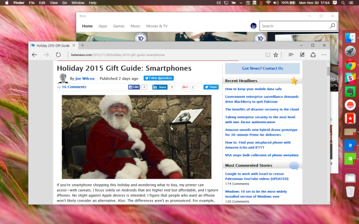Launch Google Chrome from the Dock

(x=350, y=65)
